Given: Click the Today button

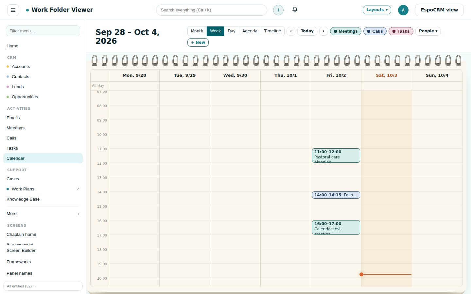Looking at the screenshot, I should (307, 31).
